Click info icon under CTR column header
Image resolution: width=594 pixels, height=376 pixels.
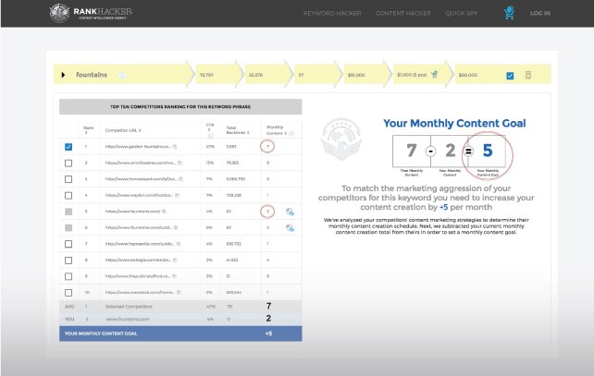click(x=210, y=136)
